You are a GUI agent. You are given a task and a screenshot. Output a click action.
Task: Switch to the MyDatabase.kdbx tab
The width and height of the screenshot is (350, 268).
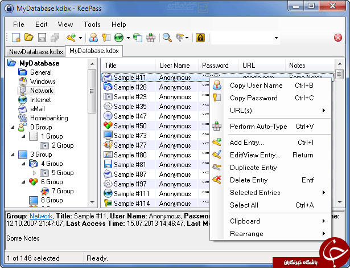tap(94, 51)
